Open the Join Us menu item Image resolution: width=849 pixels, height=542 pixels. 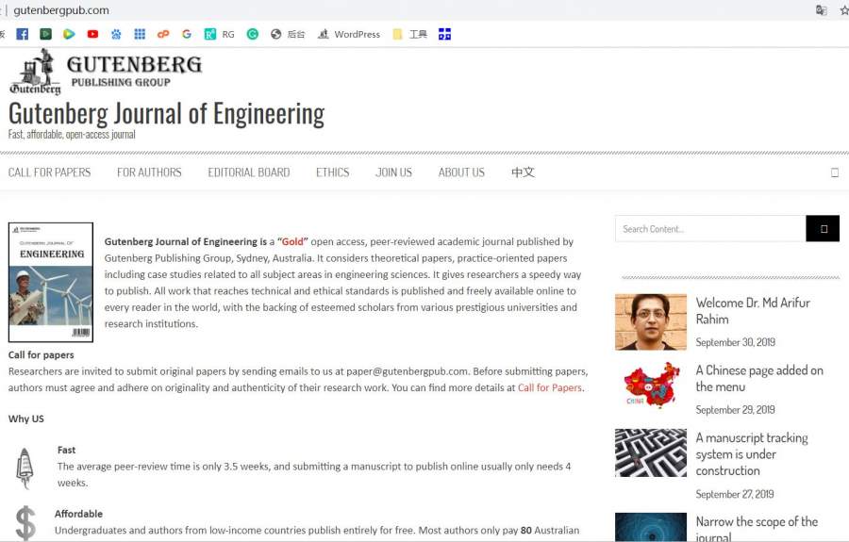click(x=393, y=172)
